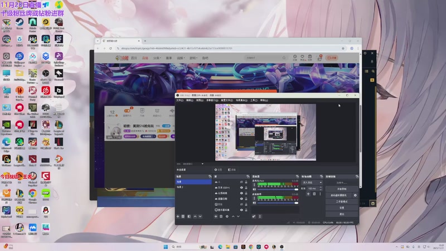Toggle visibility of 显示器采集 source
This screenshot has width=446, height=251.
click(x=241, y=210)
